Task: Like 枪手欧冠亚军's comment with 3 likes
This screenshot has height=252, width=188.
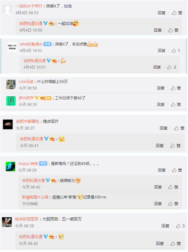Action: (180, 226)
